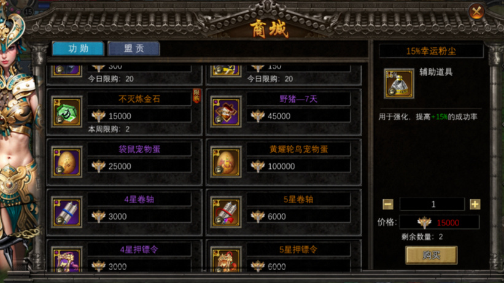The height and width of the screenshot is (283, 504).
Task: Click the 不灭炼金石 item name
Action: [x=139, y=99]
